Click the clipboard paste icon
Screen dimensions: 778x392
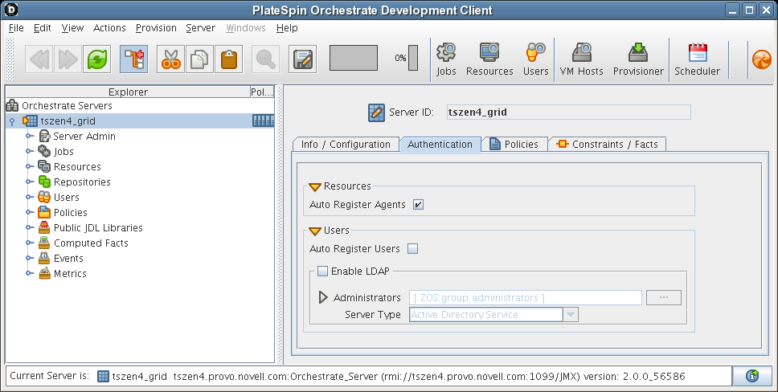coord(229,59)
